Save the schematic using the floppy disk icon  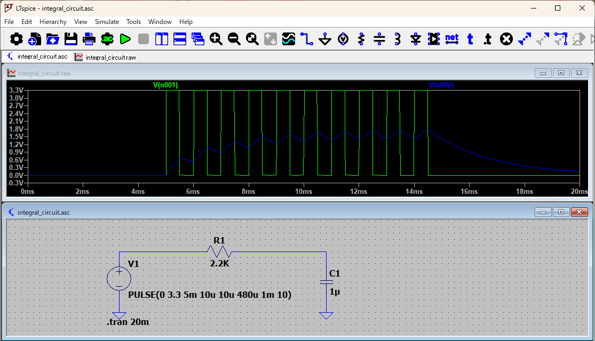pyautogui.click(x=71, y=39)
